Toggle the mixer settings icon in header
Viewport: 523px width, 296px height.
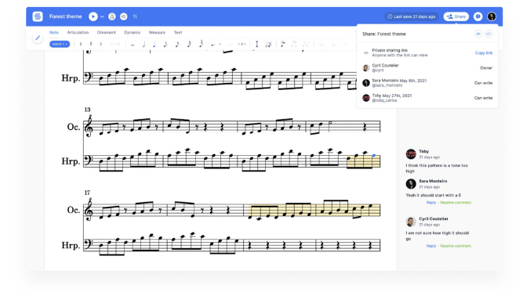point(135,16)
